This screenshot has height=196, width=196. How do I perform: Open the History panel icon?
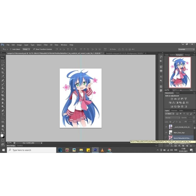click(161, 57)
